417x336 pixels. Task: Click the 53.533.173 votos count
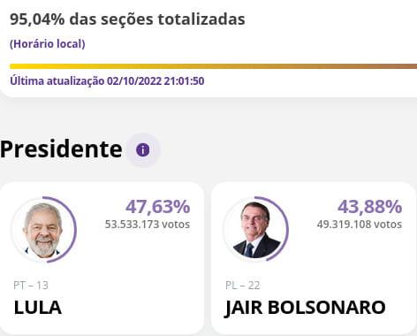[x=148, y=225]
